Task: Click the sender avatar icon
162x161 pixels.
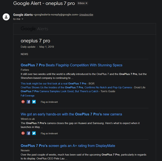Action: click(x=6, y=17)
